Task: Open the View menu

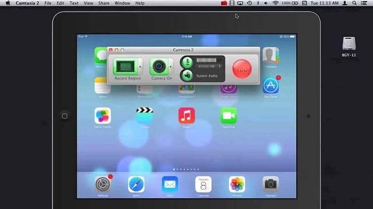Action: click(x=88, y=3)
